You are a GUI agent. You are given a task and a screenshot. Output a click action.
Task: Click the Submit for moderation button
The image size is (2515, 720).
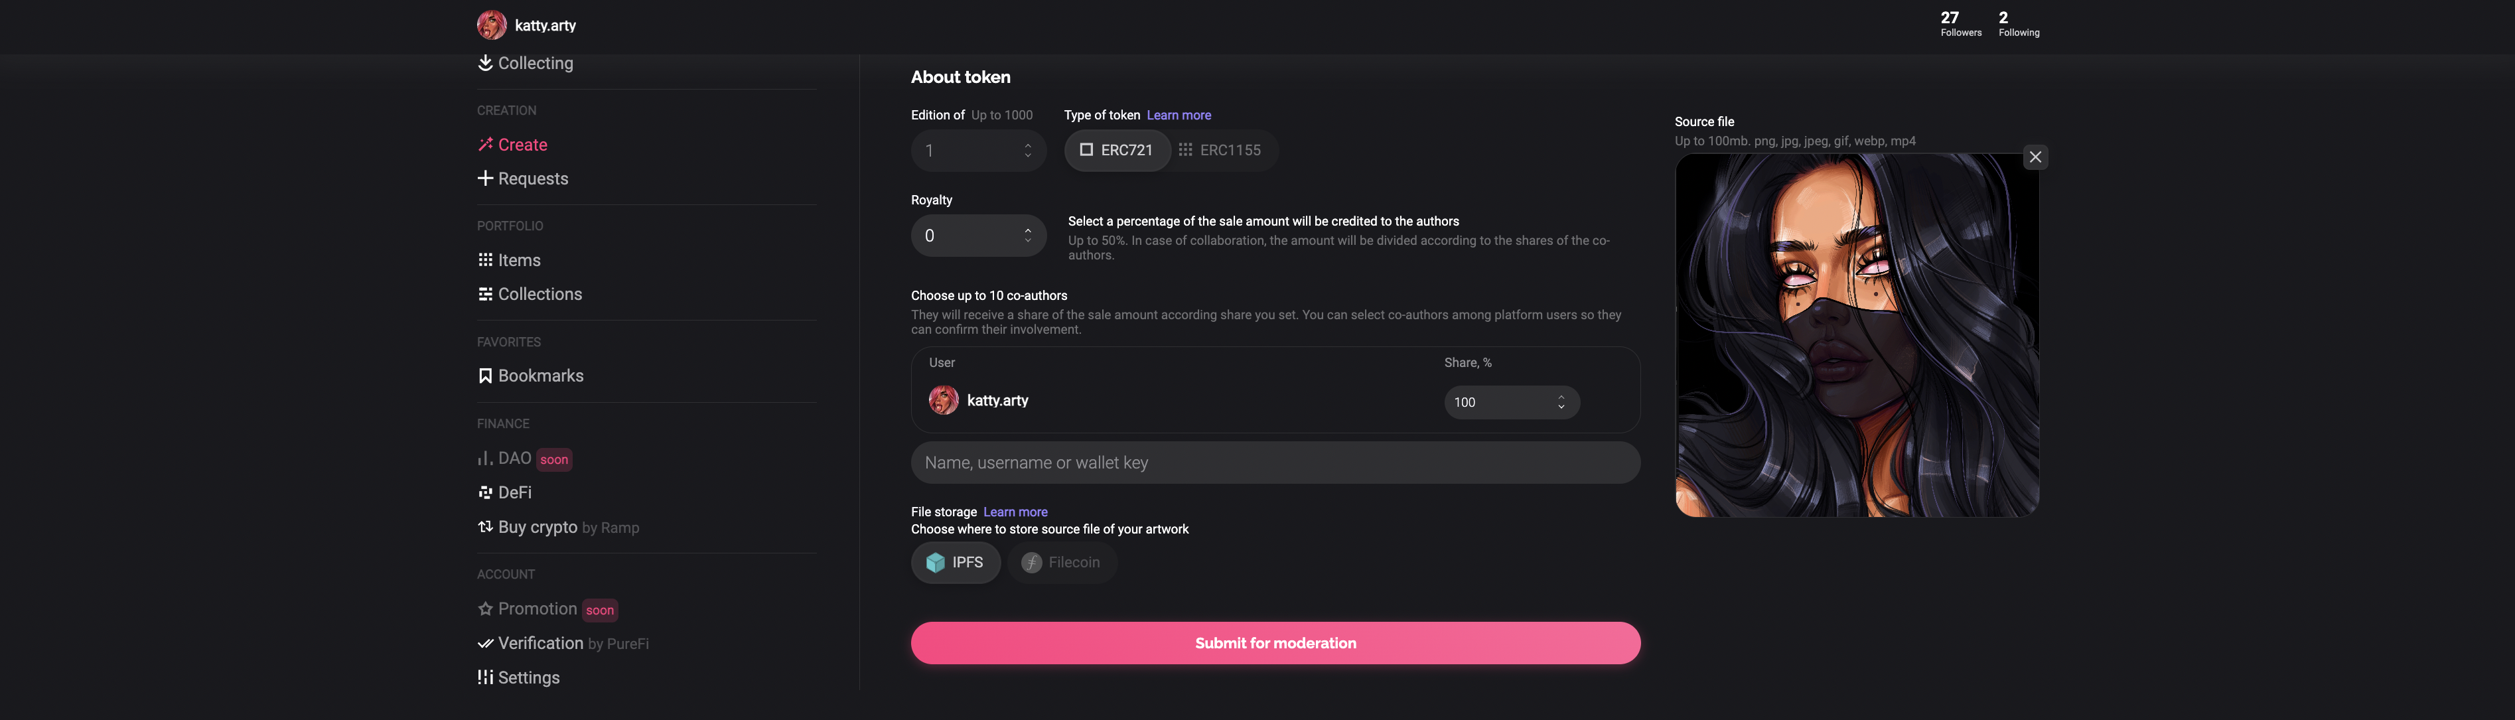pos(1275,643)
